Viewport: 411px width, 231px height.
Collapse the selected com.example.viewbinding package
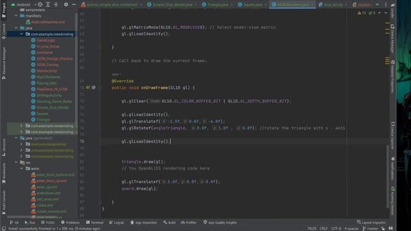click(x=21, y=34)
